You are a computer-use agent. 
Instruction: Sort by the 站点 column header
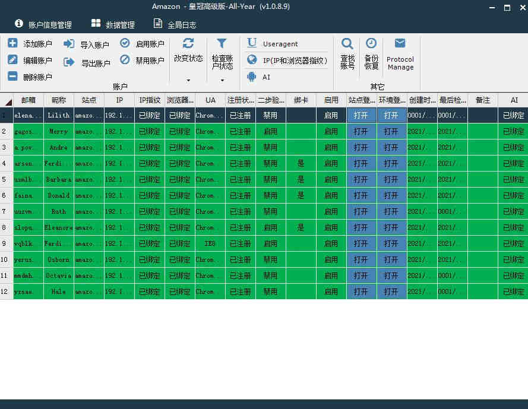89,100
